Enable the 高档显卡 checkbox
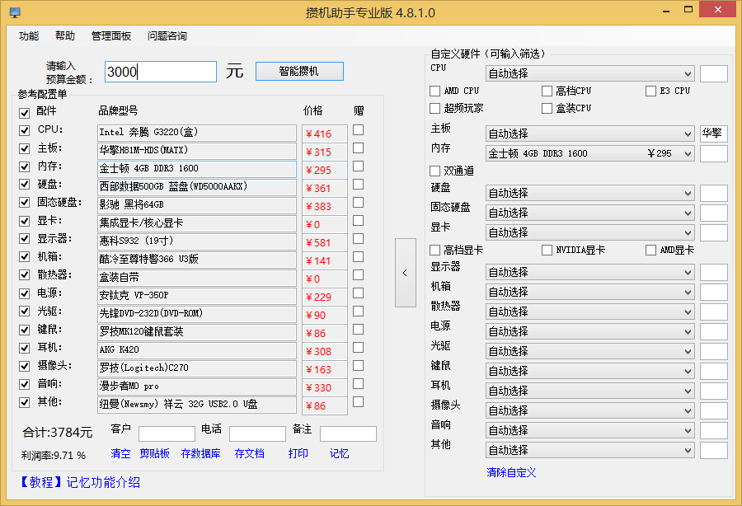The height and width of the screenshot is (506, 742). (434, 250)
